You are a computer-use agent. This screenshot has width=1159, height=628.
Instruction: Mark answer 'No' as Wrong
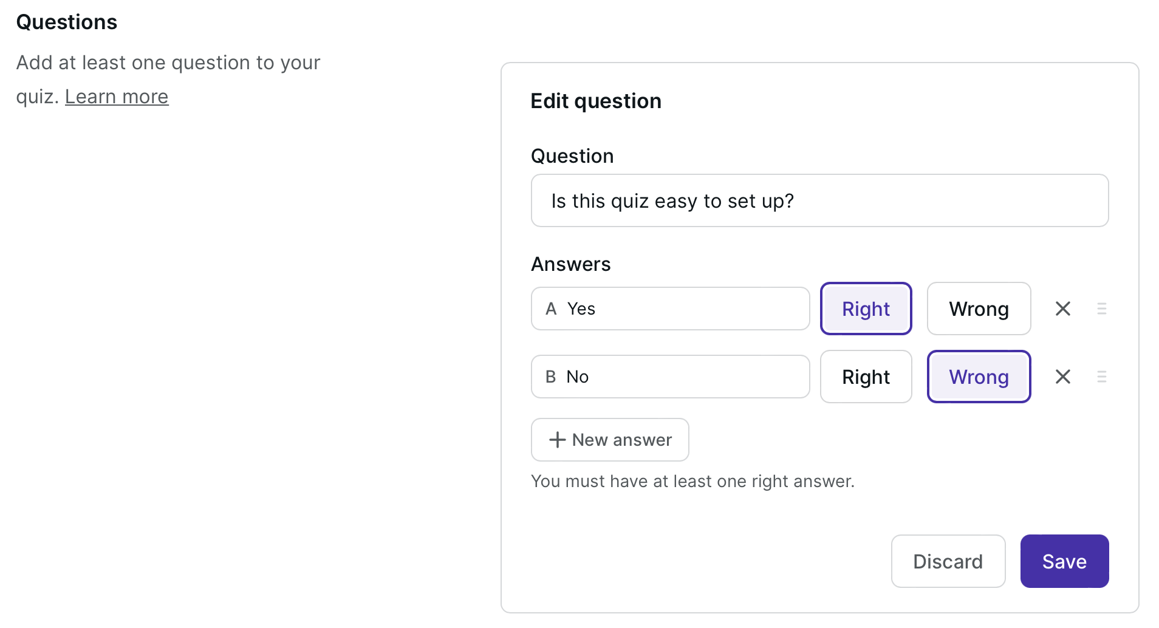[979, 377]
